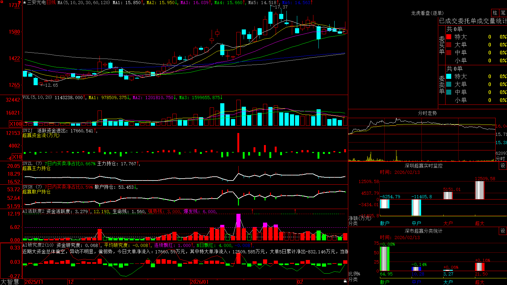Switch order view to 柱 (bar) mode
507x285 pixels.
pyautogui.click(x=495, y=13)
